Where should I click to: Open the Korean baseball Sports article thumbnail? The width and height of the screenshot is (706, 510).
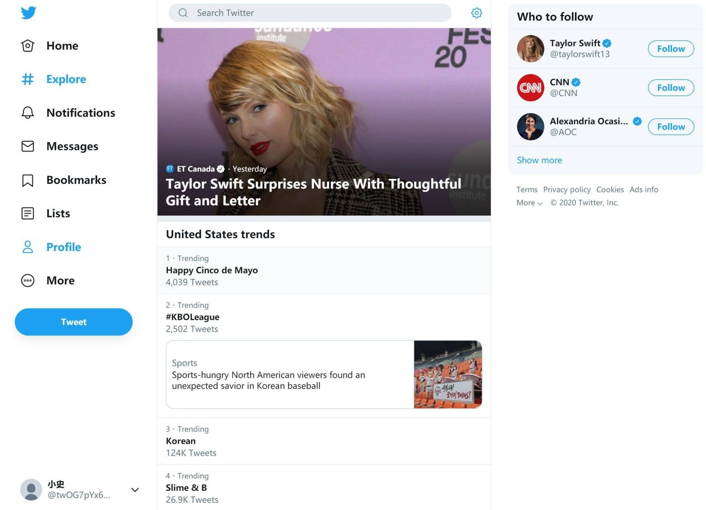pos(447,374)
